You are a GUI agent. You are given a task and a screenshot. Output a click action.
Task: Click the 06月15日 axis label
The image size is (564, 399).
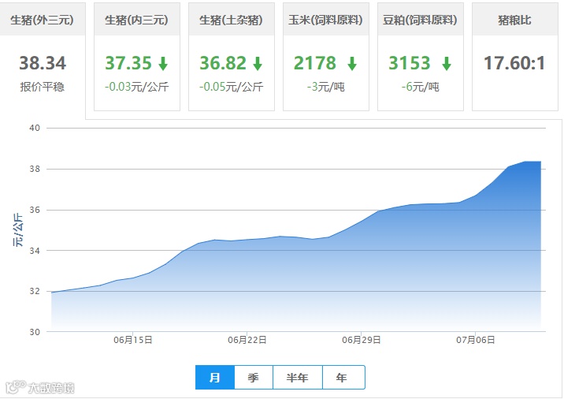(x=133, y=340)
